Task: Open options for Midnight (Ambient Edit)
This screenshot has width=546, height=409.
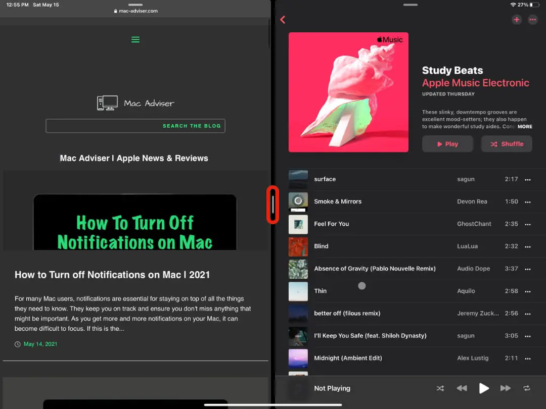Action: click(528, 359)
